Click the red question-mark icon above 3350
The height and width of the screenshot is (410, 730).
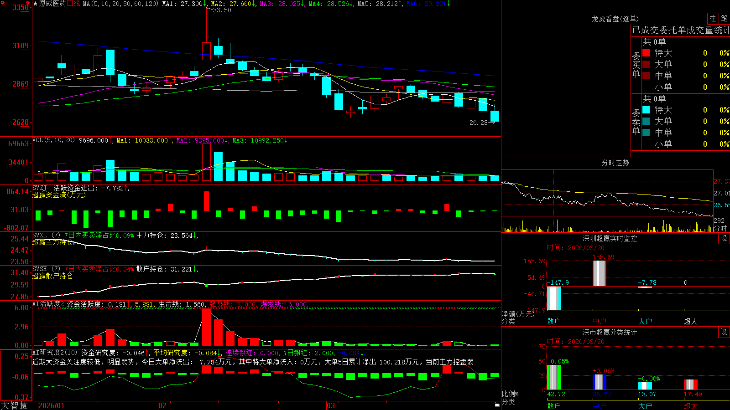tap(28, 3)
